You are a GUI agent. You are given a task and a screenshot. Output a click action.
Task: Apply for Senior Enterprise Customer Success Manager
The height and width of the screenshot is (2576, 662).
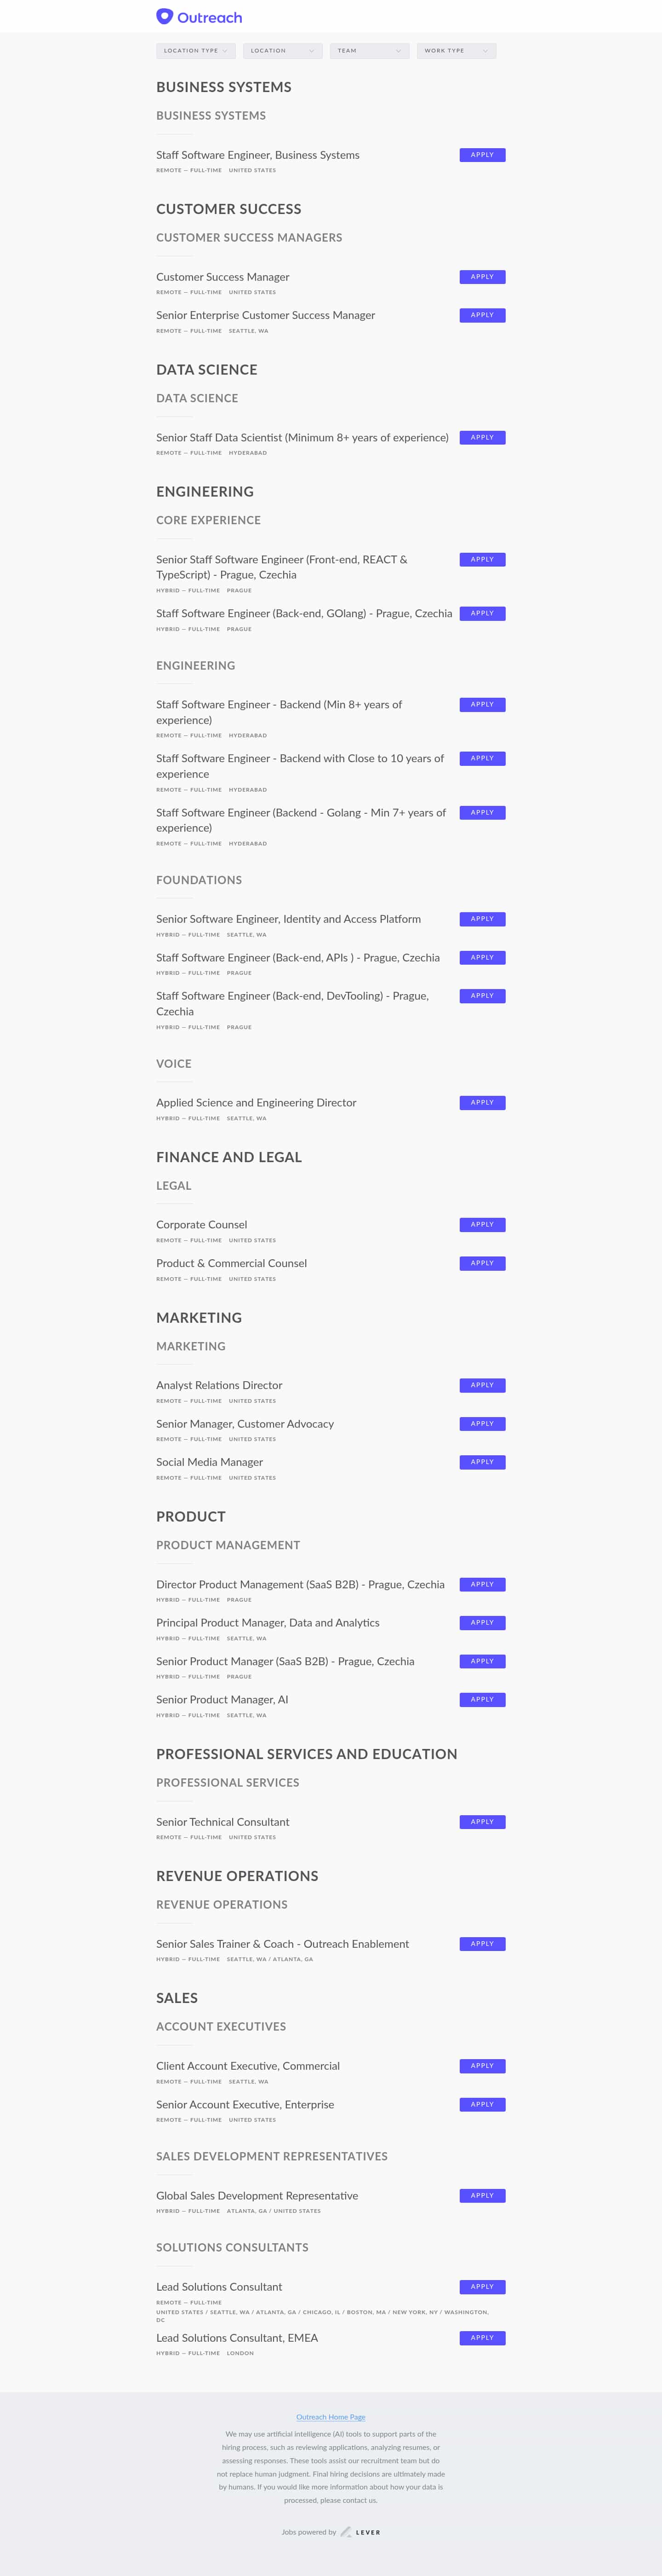[482, 315]
